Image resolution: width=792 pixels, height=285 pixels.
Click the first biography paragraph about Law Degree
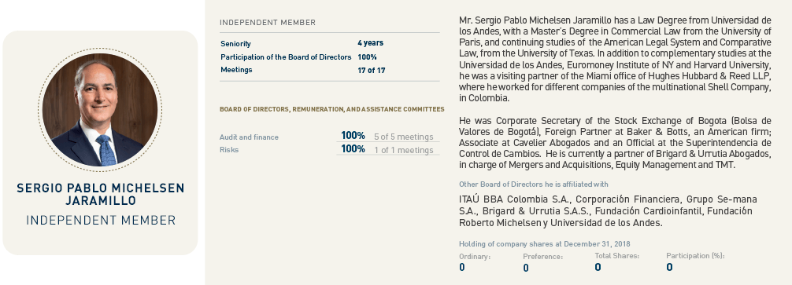pyautogui.click(x=615, y=60)
